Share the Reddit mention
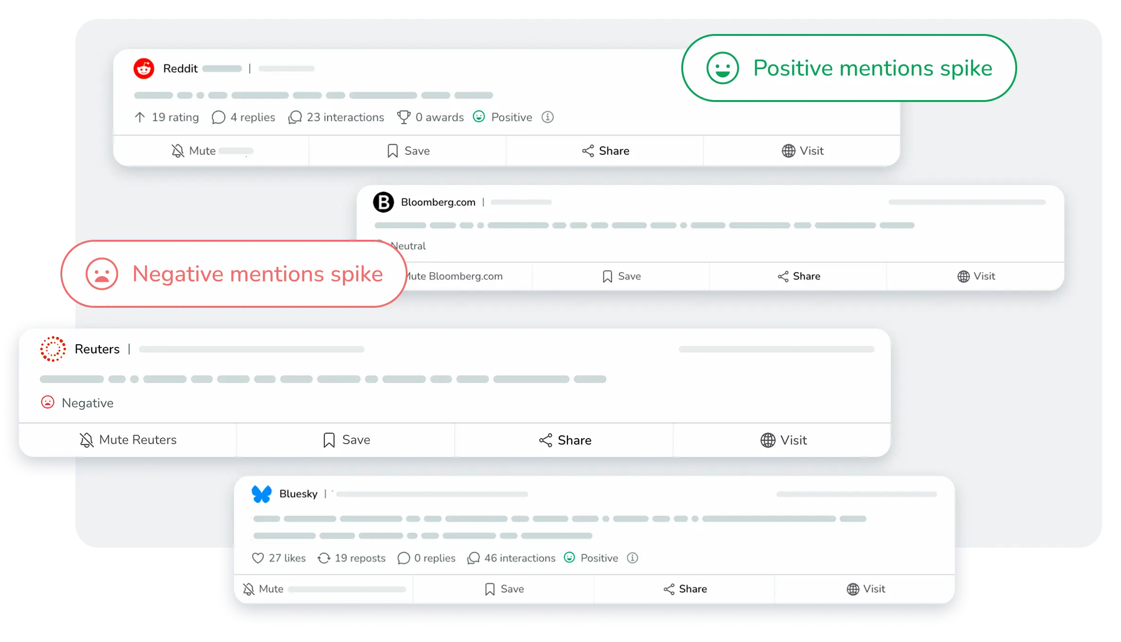The width and height of the screenshot is (1121, 642). click(605, 151)
